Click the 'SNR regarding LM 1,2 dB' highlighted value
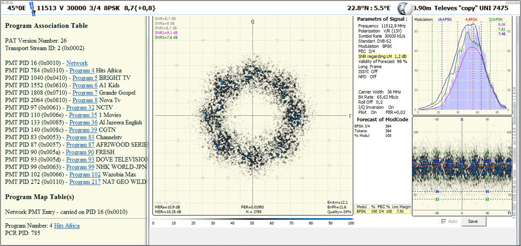Image resolution: width=521 pixels, height=246 pixels. [x=382, y=56]
